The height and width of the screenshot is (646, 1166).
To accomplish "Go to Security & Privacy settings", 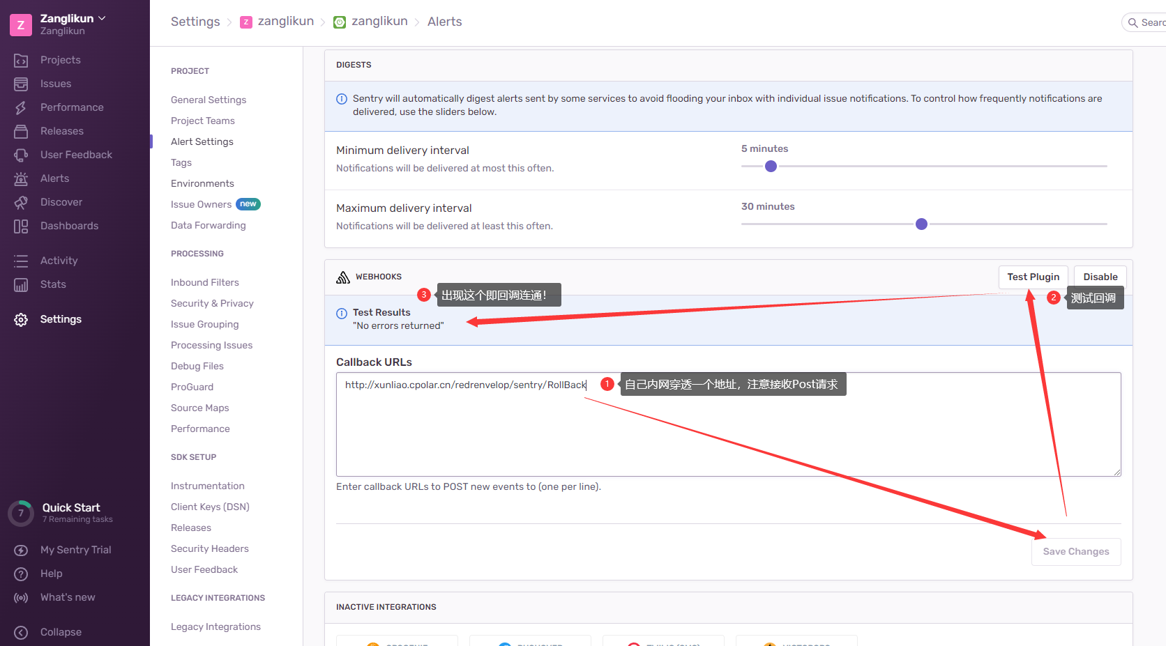I will coord(212,303).
